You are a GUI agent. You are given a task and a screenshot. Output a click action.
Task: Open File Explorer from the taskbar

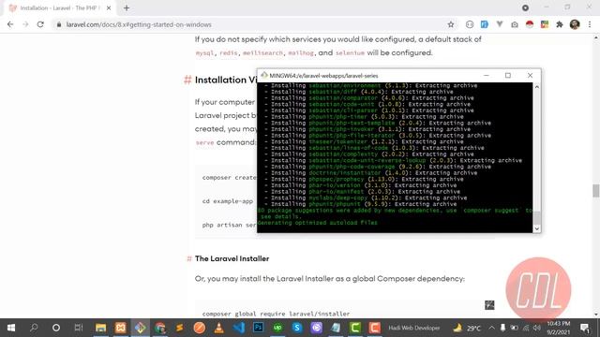100,328
